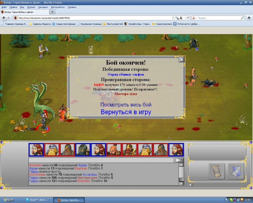Click the Вернуться в игру link
Screen dimensions: 253x203
[126, 112]
